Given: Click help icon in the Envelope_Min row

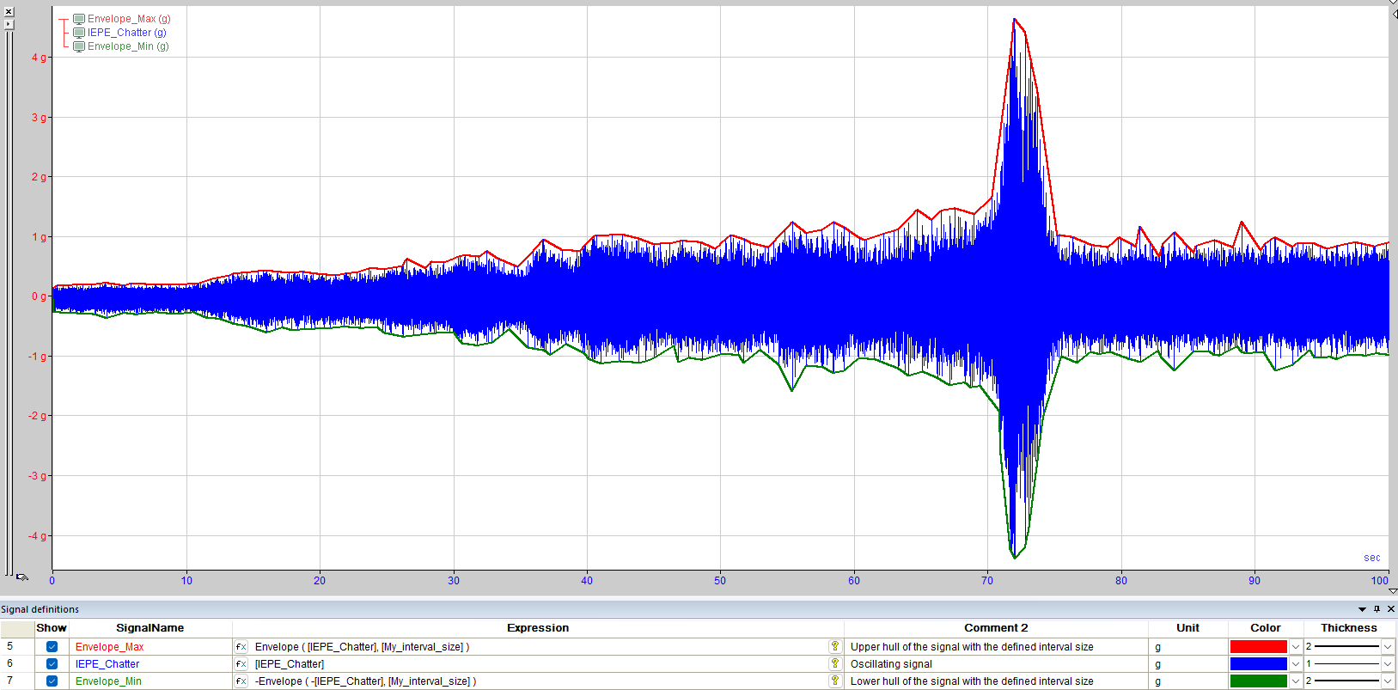Looking at the screenshot, I should [x=834, y=681].
